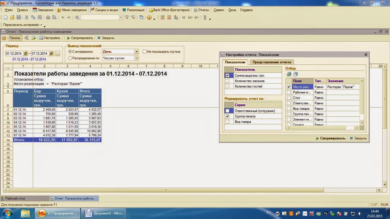Click Сформировать in the report toolbar
Screen dimensions: 390x219
coord(80,38)
